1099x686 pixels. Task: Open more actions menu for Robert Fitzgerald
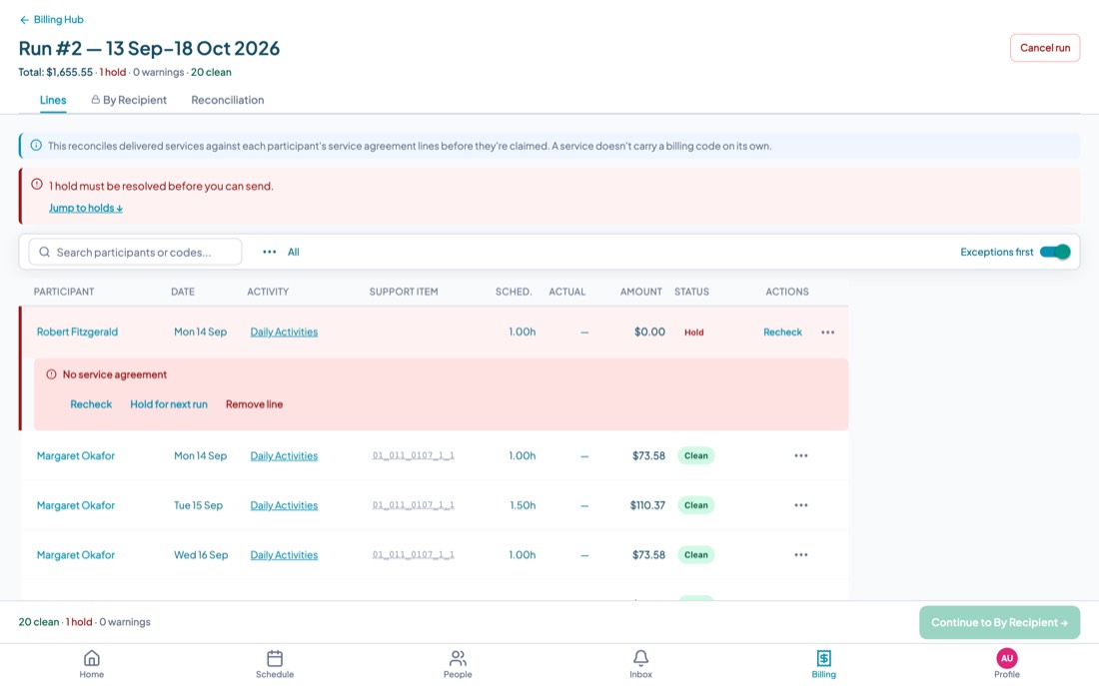(x=828, y=333)
